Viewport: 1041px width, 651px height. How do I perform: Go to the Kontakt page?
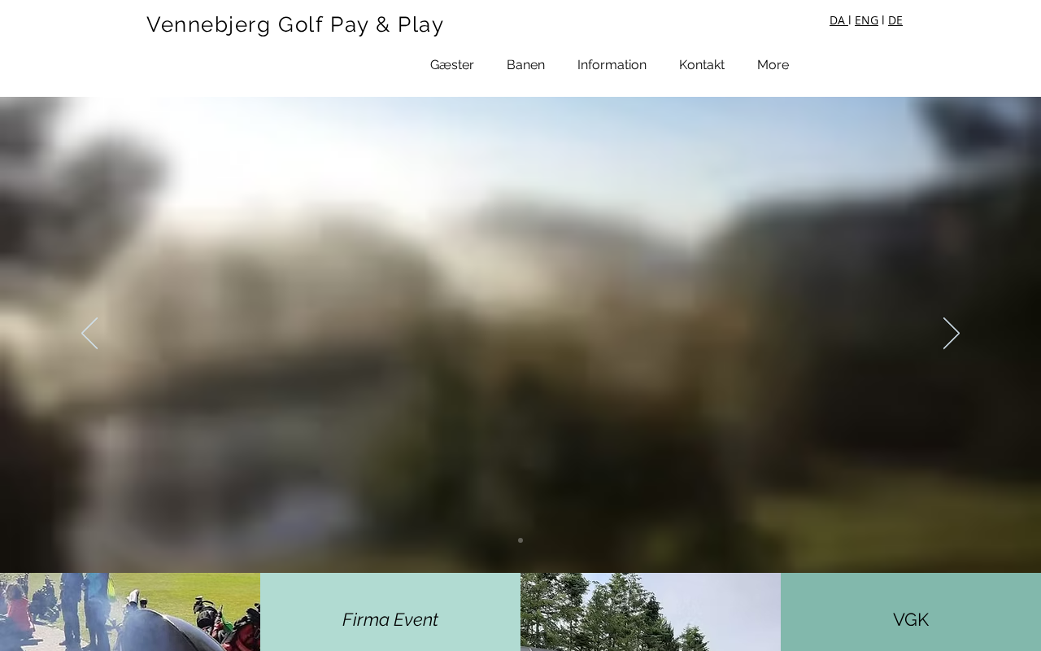click(702, 65)
